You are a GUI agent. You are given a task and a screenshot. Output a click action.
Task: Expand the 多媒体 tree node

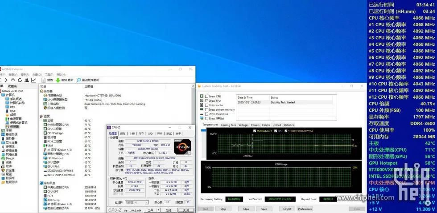tap(8, 146)
